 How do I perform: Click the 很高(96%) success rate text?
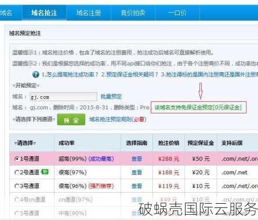(x=72, y=186)
